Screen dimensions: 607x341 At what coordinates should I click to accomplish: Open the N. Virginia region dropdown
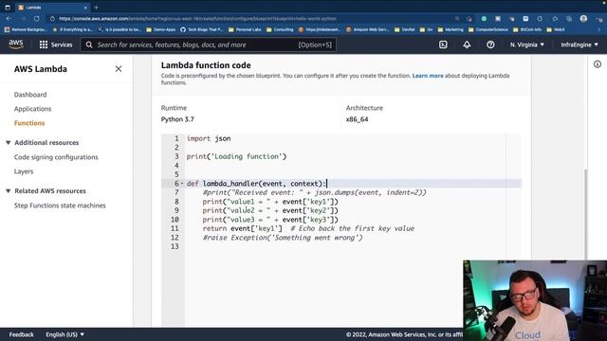(x=527, y=45)
